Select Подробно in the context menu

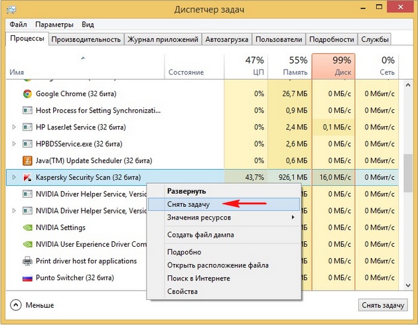[x=224, y=252]
